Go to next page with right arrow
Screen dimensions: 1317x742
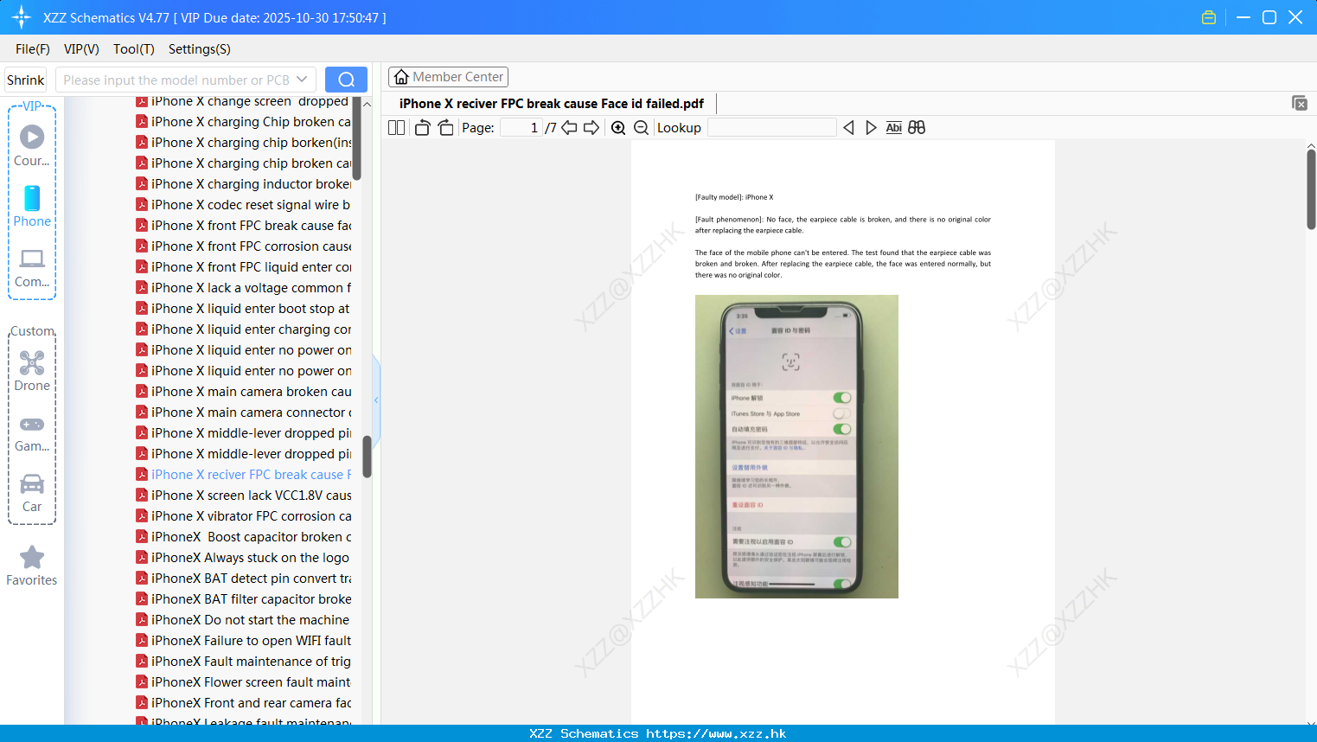click(x=591, y=127)
